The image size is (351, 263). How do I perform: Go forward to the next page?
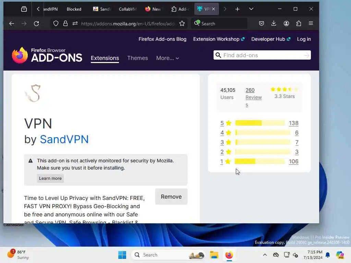tap(24, 24)
